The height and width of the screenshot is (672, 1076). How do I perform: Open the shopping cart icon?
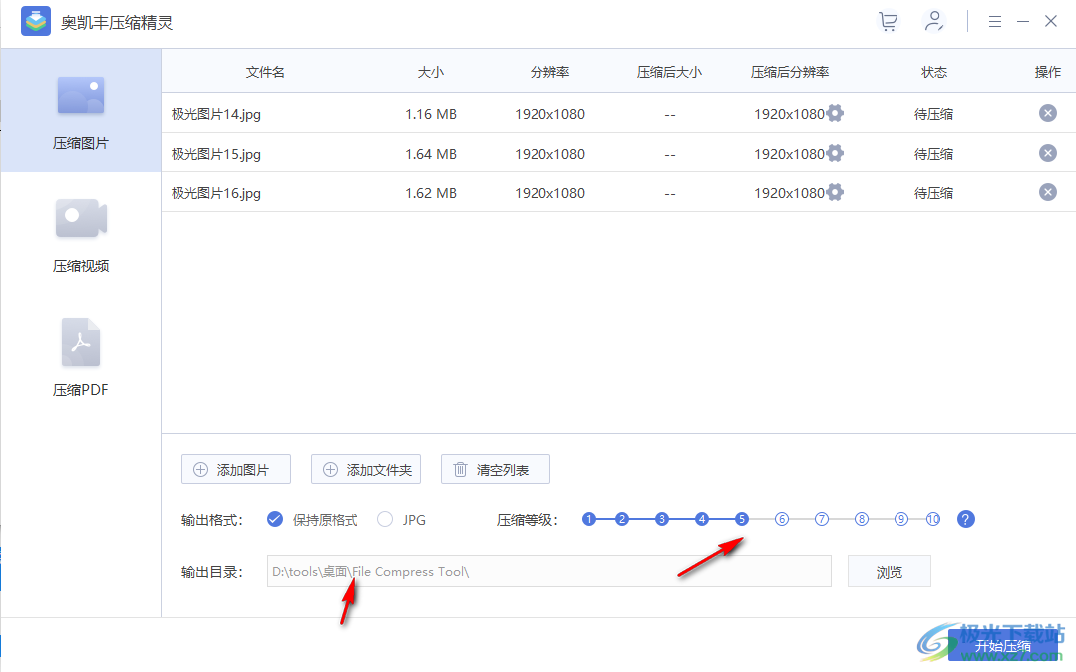tap(888, 21)
